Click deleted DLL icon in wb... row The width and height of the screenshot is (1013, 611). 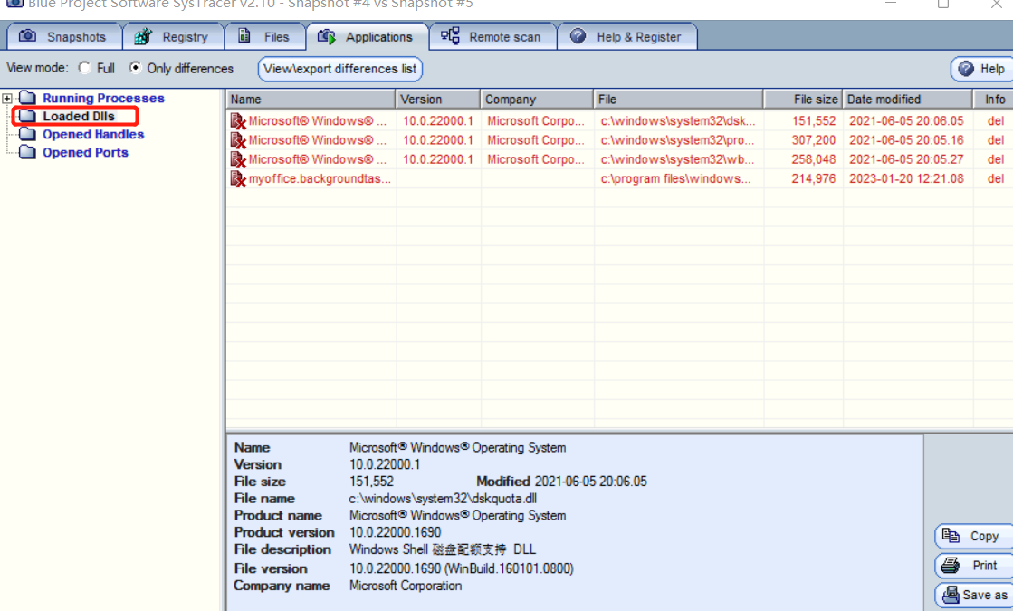pos(238,159)
